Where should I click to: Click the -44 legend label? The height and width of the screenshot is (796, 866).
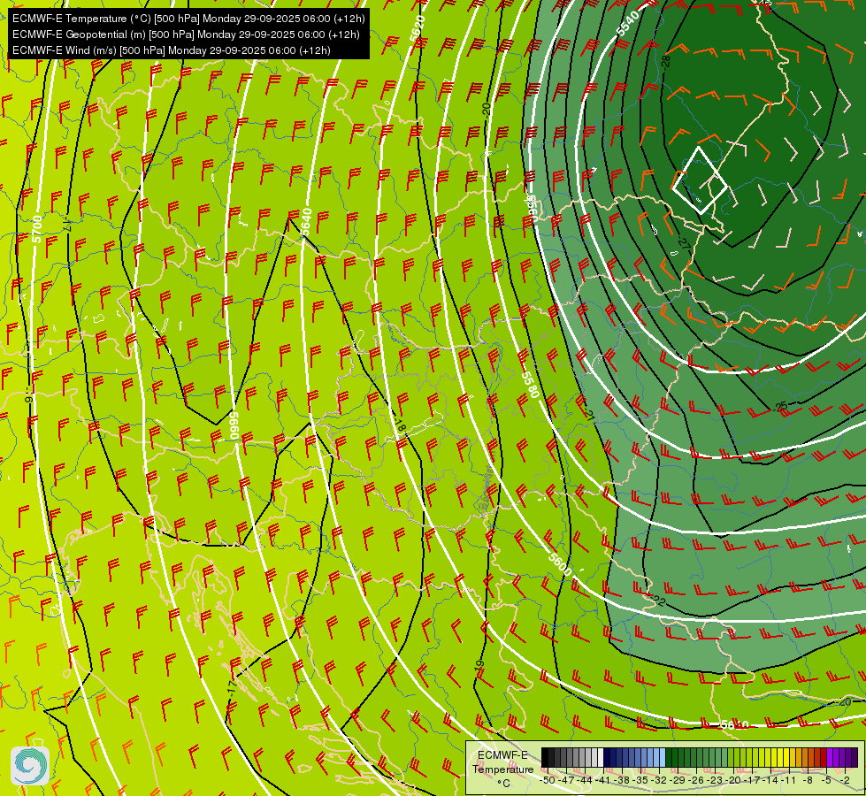click(x=585, y=781)
